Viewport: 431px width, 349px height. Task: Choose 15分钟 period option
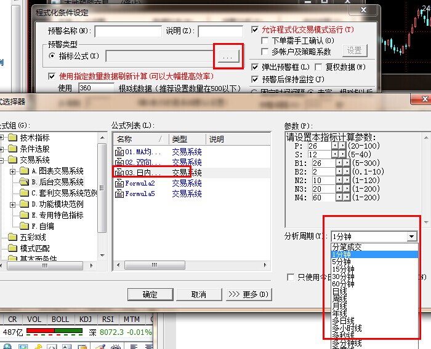[374, 269]
